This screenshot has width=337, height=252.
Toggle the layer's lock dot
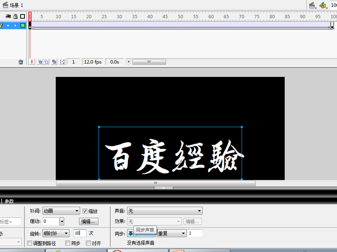(x=15, y=26)
